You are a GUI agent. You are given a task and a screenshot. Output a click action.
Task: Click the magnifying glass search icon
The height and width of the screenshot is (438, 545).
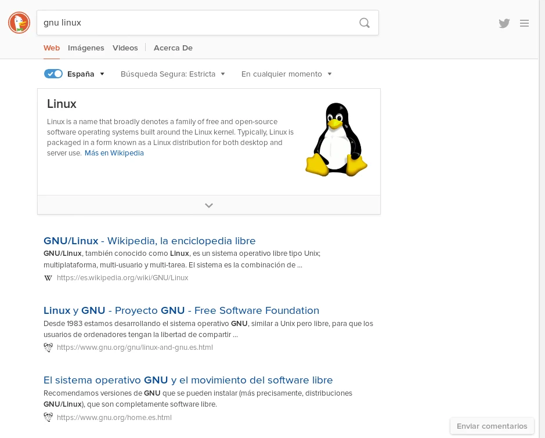pos(364,23)
